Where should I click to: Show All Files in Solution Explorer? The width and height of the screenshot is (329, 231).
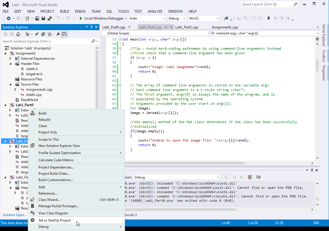click(x=50, y=34)
